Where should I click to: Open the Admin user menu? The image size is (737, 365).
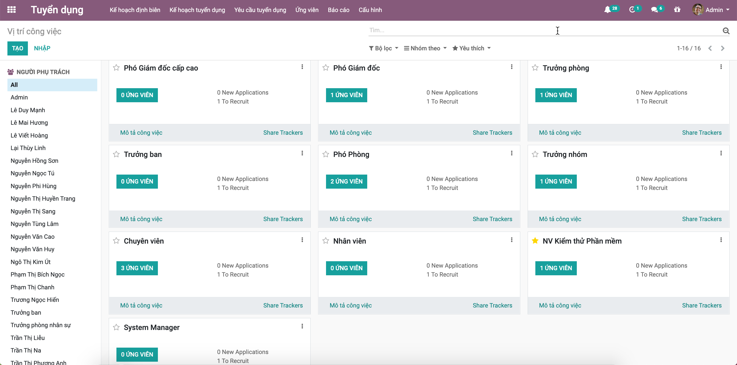(711, 10)
